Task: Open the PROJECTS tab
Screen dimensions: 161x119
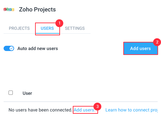Action: (19, 28)
